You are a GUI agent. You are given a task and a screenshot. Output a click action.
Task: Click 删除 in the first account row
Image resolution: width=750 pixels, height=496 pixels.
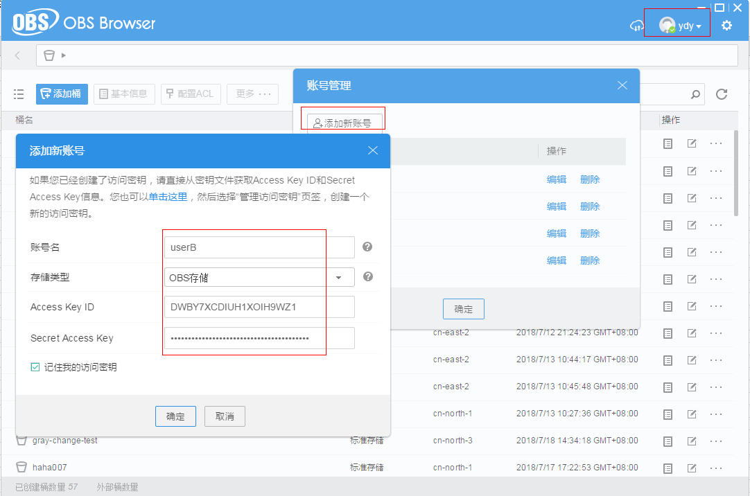coord(590,179)
